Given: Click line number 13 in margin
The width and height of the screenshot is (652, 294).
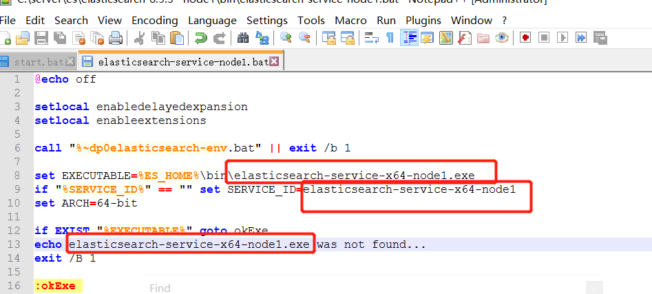Looking at the screenshot, I should (14, 244).
